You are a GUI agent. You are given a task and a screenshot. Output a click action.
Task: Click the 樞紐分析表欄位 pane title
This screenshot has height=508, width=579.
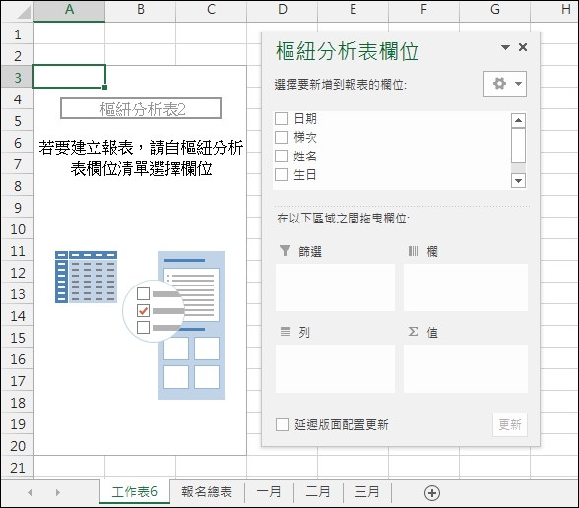347,51
